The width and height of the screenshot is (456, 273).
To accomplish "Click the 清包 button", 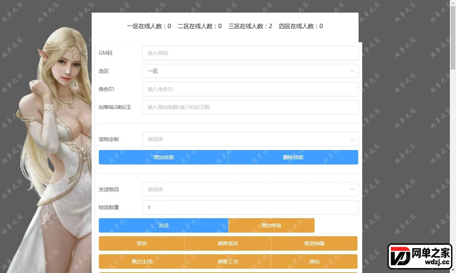I will [314, 261].
